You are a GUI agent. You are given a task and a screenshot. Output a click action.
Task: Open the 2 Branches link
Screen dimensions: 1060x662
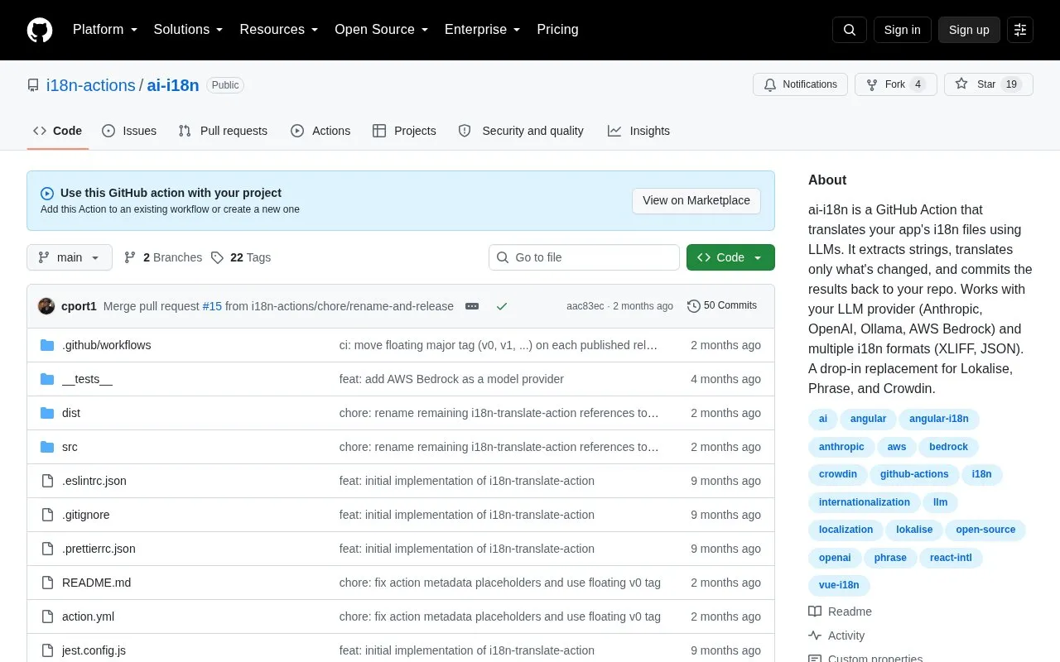click(163, 257)
